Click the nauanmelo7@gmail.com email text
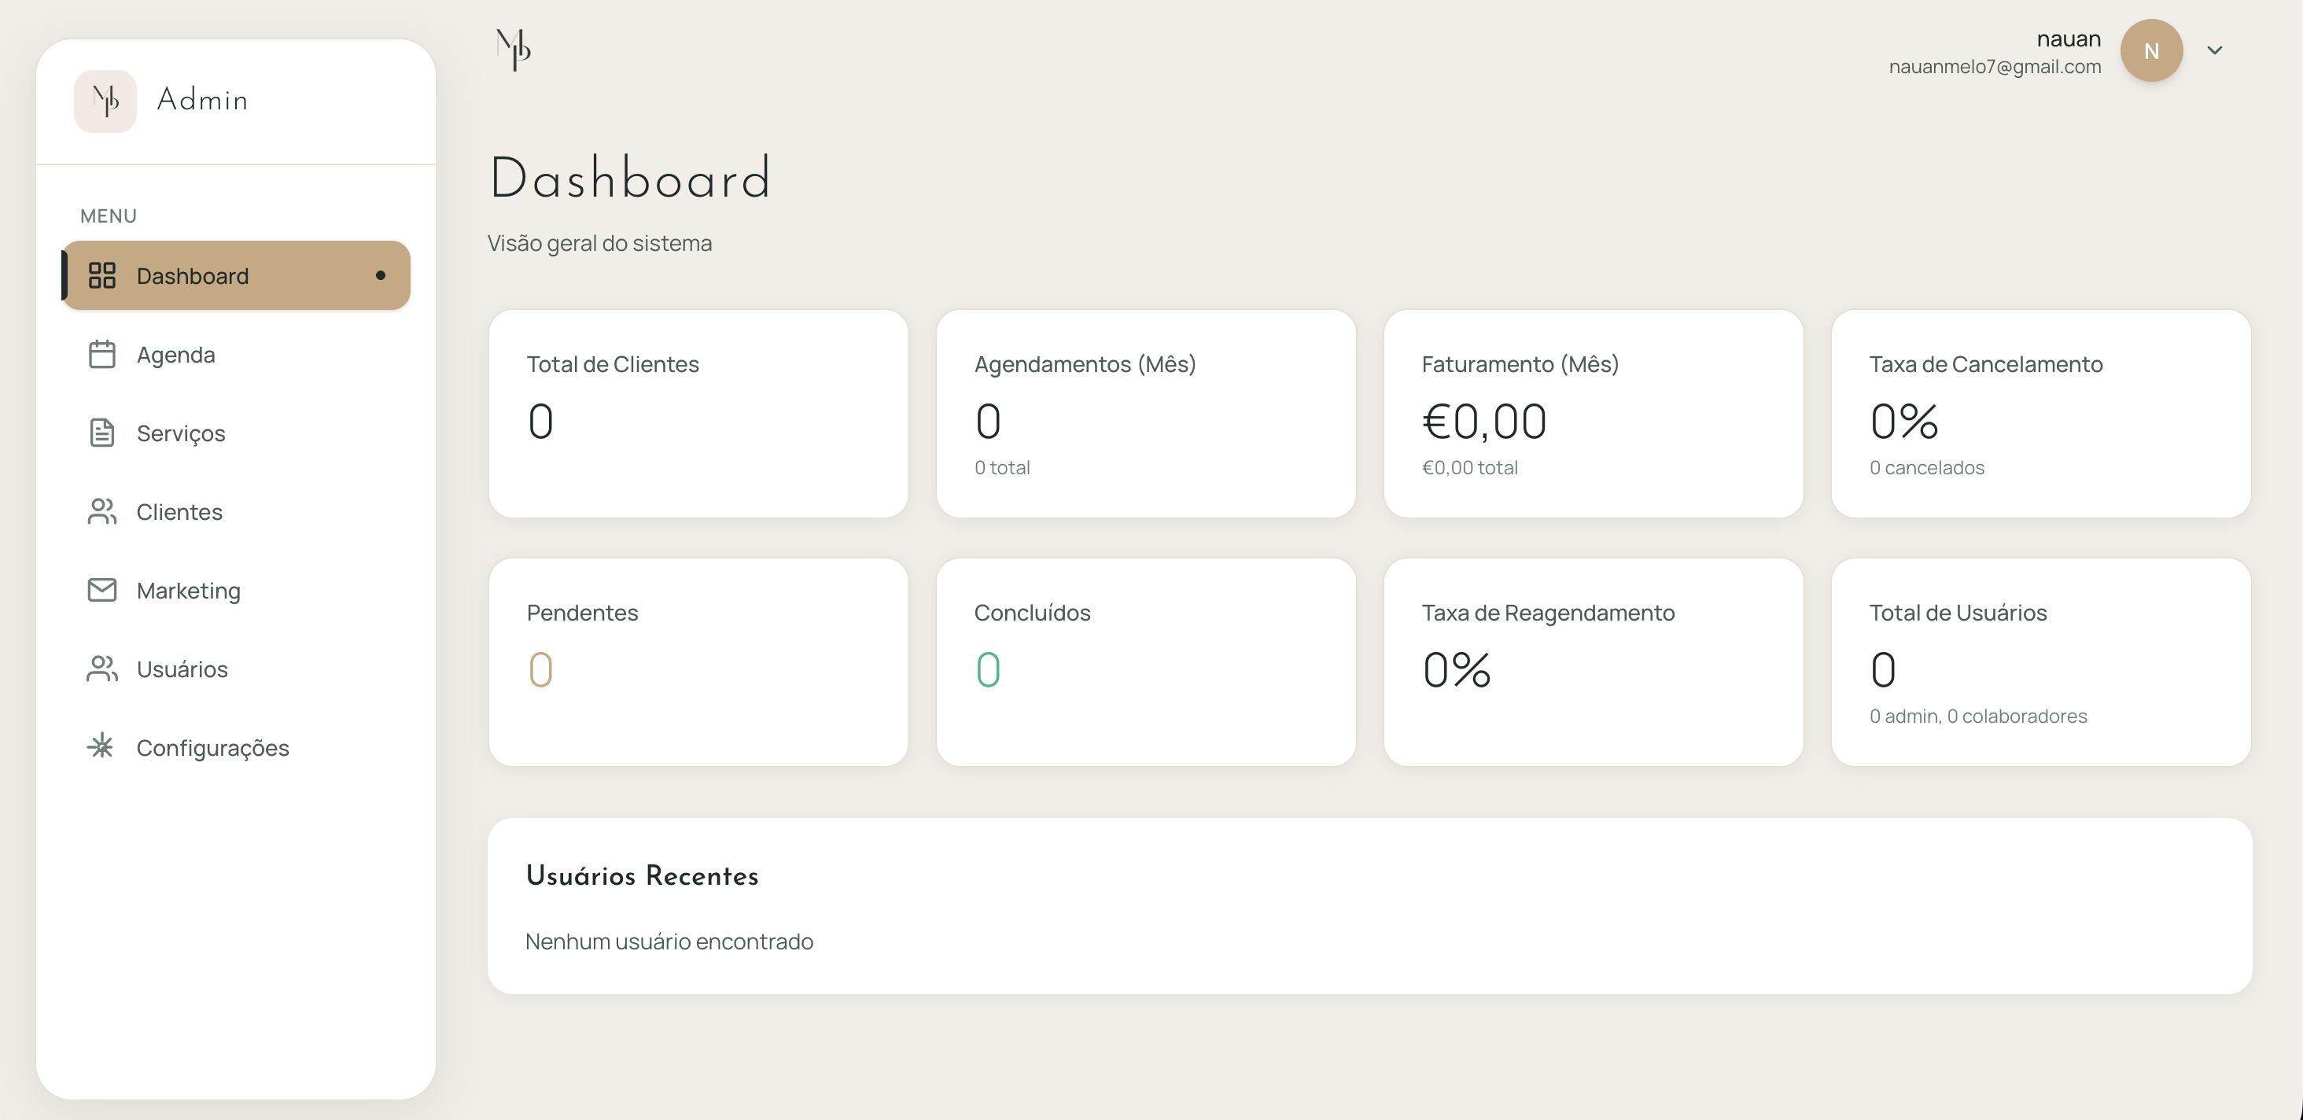The height and width of the screenshot is (1120, 2303). click(x=1995, y=66)
